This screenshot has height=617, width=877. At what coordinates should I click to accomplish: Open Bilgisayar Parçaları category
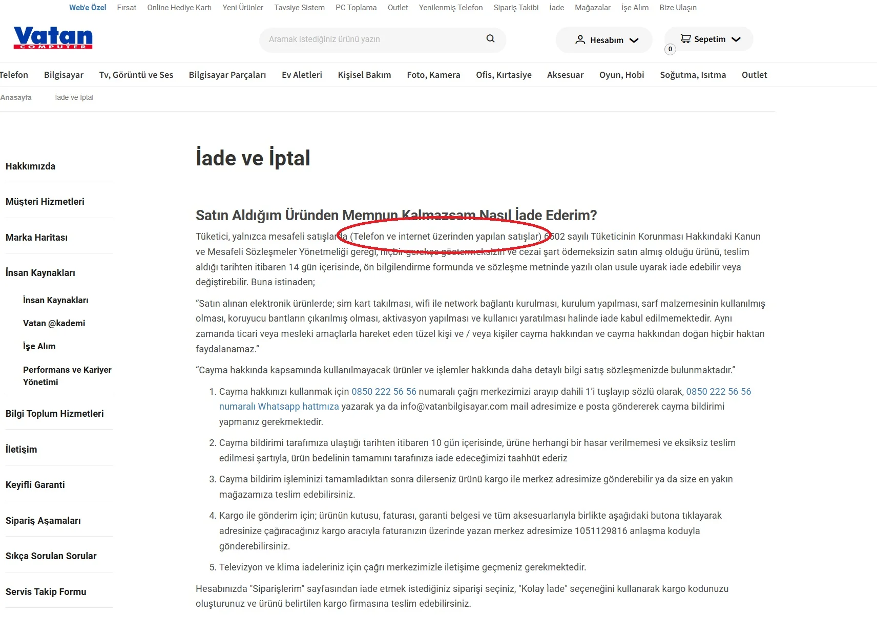coord(227,75)
